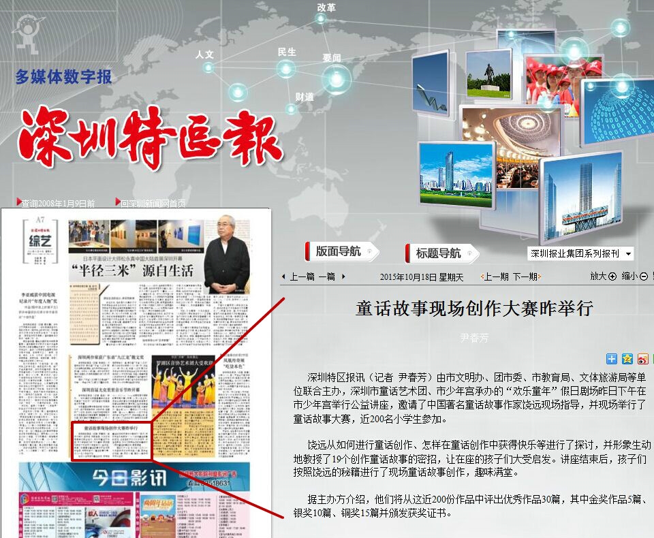Open the 标题导航 title navigation tab
The width and height of the screenshot is (654, 538).
[439, 253]
